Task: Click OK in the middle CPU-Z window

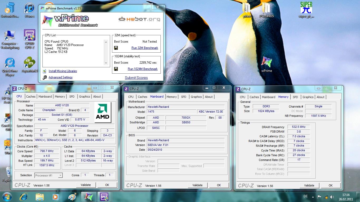Action: pyautogui.click(x=219, y=185)
